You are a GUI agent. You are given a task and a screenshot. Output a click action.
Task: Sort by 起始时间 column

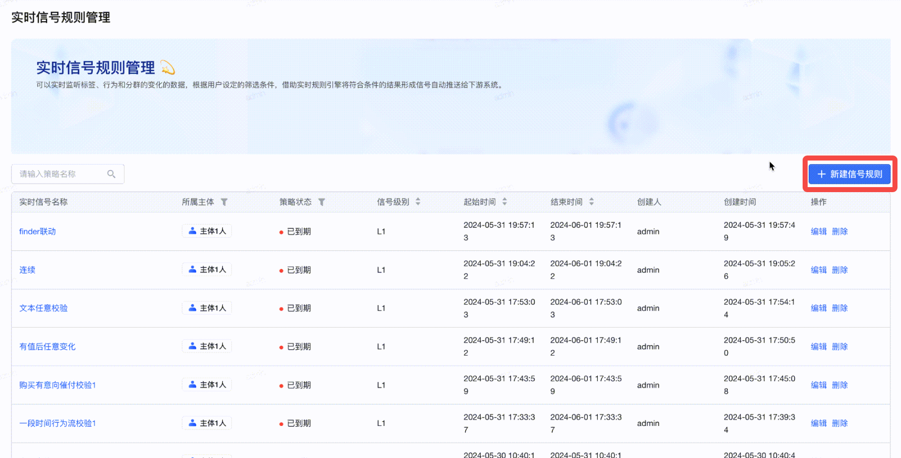(504, 202)
